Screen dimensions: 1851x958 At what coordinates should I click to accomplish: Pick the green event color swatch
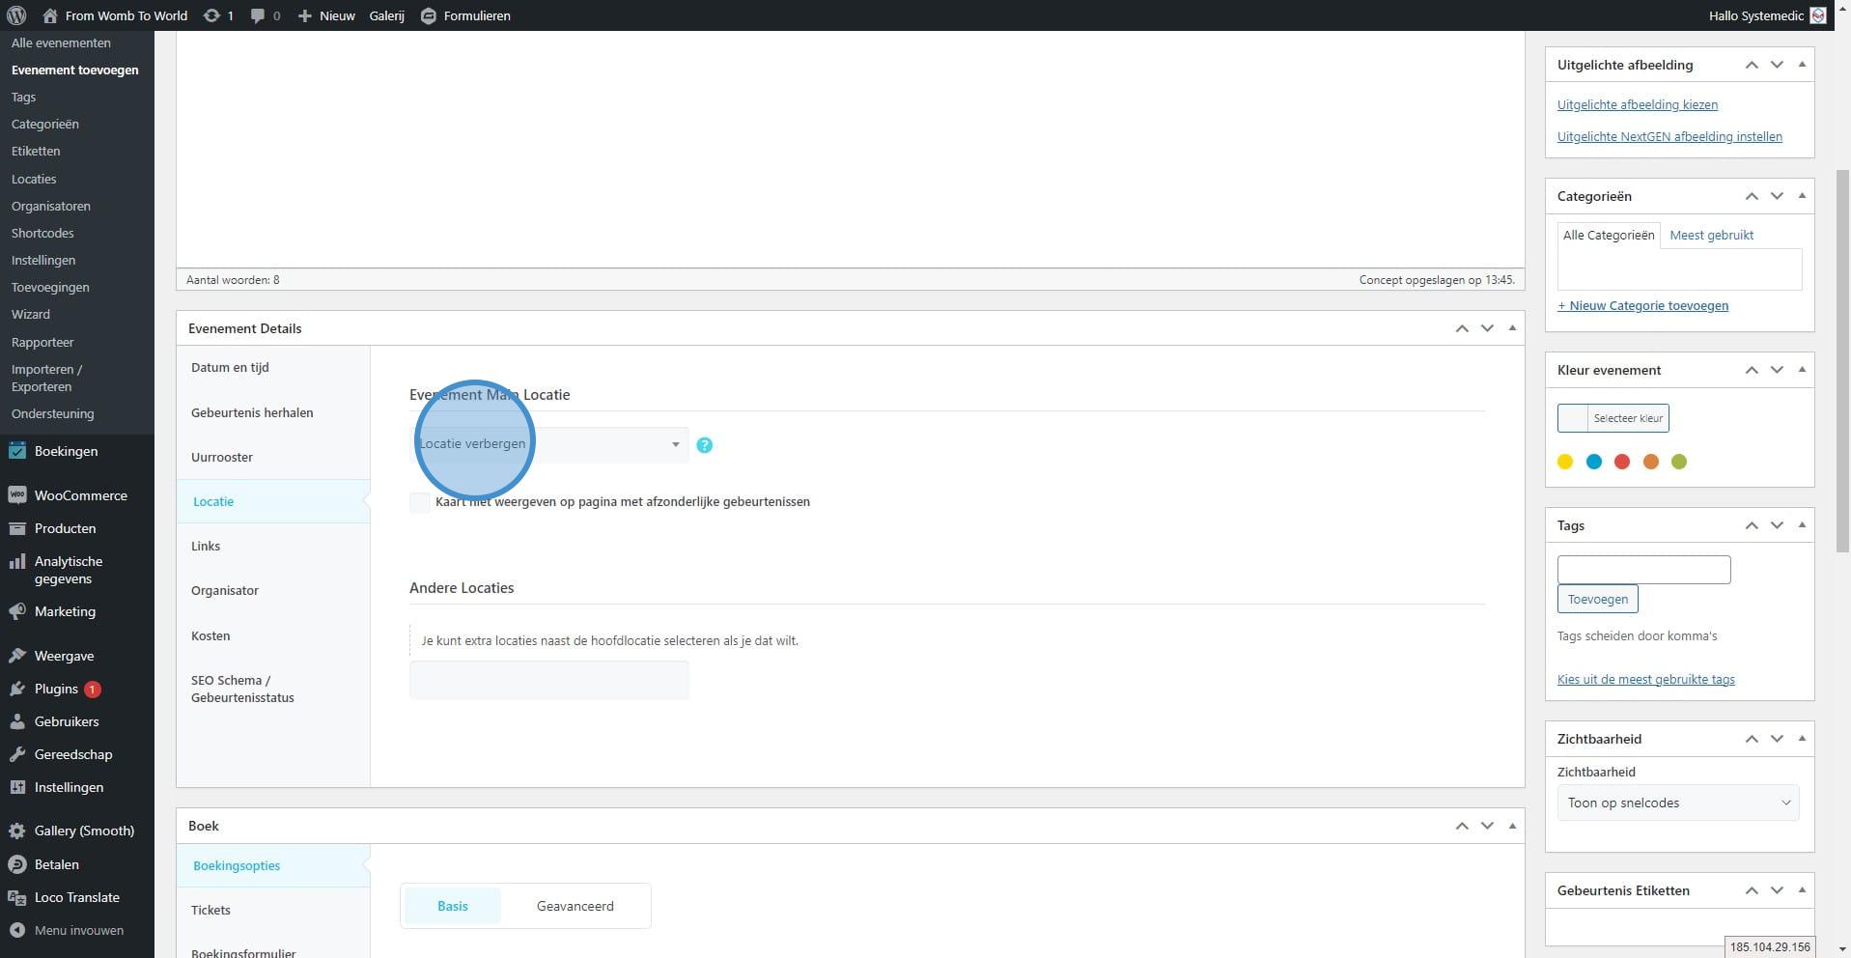click(1679, 462)
